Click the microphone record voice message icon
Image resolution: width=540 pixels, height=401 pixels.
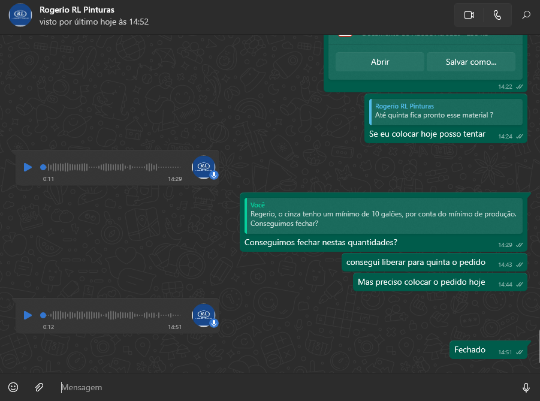(x=526, y=388)
